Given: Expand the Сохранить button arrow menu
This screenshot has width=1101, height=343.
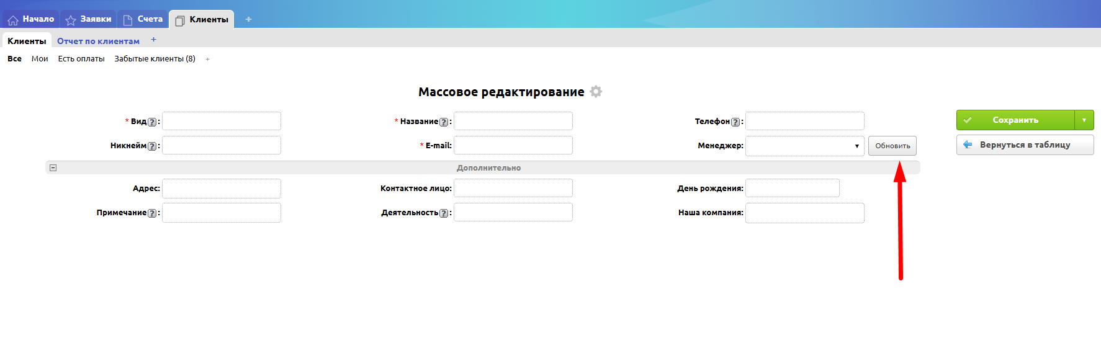Looking at the screenshot, I should (x=1084, y=120).
